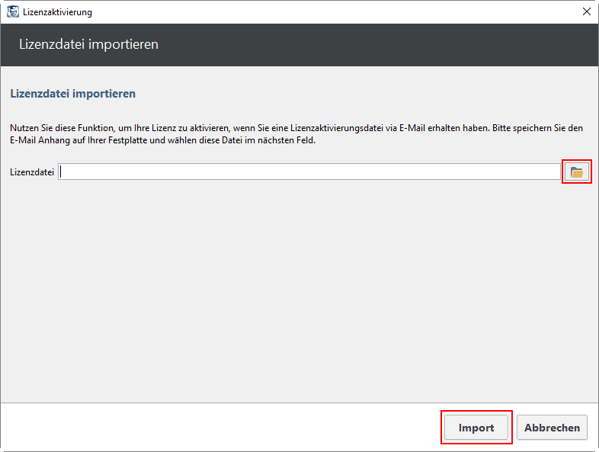Open the folder browse icon for Lizenzdatei
The height and width of the screenshot is (452, 599).
click(576, 172)
